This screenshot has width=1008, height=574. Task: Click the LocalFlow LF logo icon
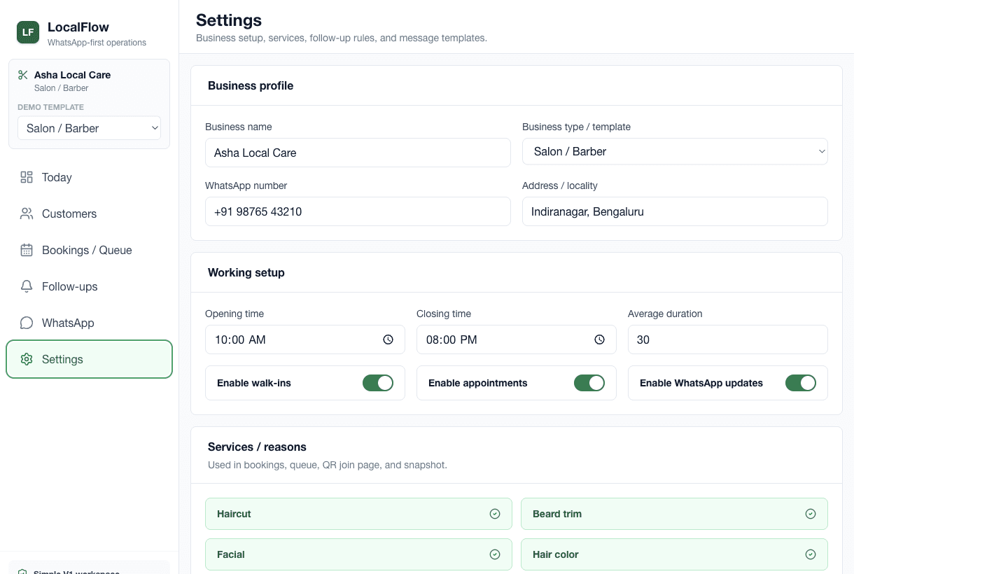pyautogui.click(x=28, y=32)
